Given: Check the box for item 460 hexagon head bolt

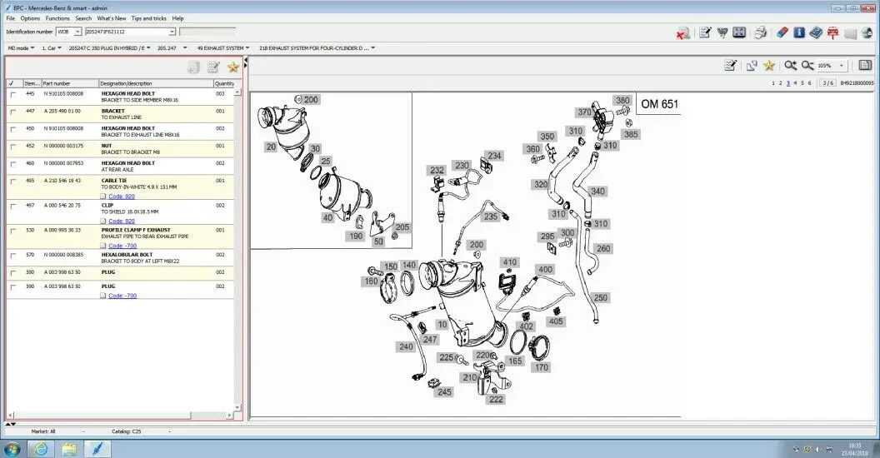Looking at the screenshot, I should 12,164.
